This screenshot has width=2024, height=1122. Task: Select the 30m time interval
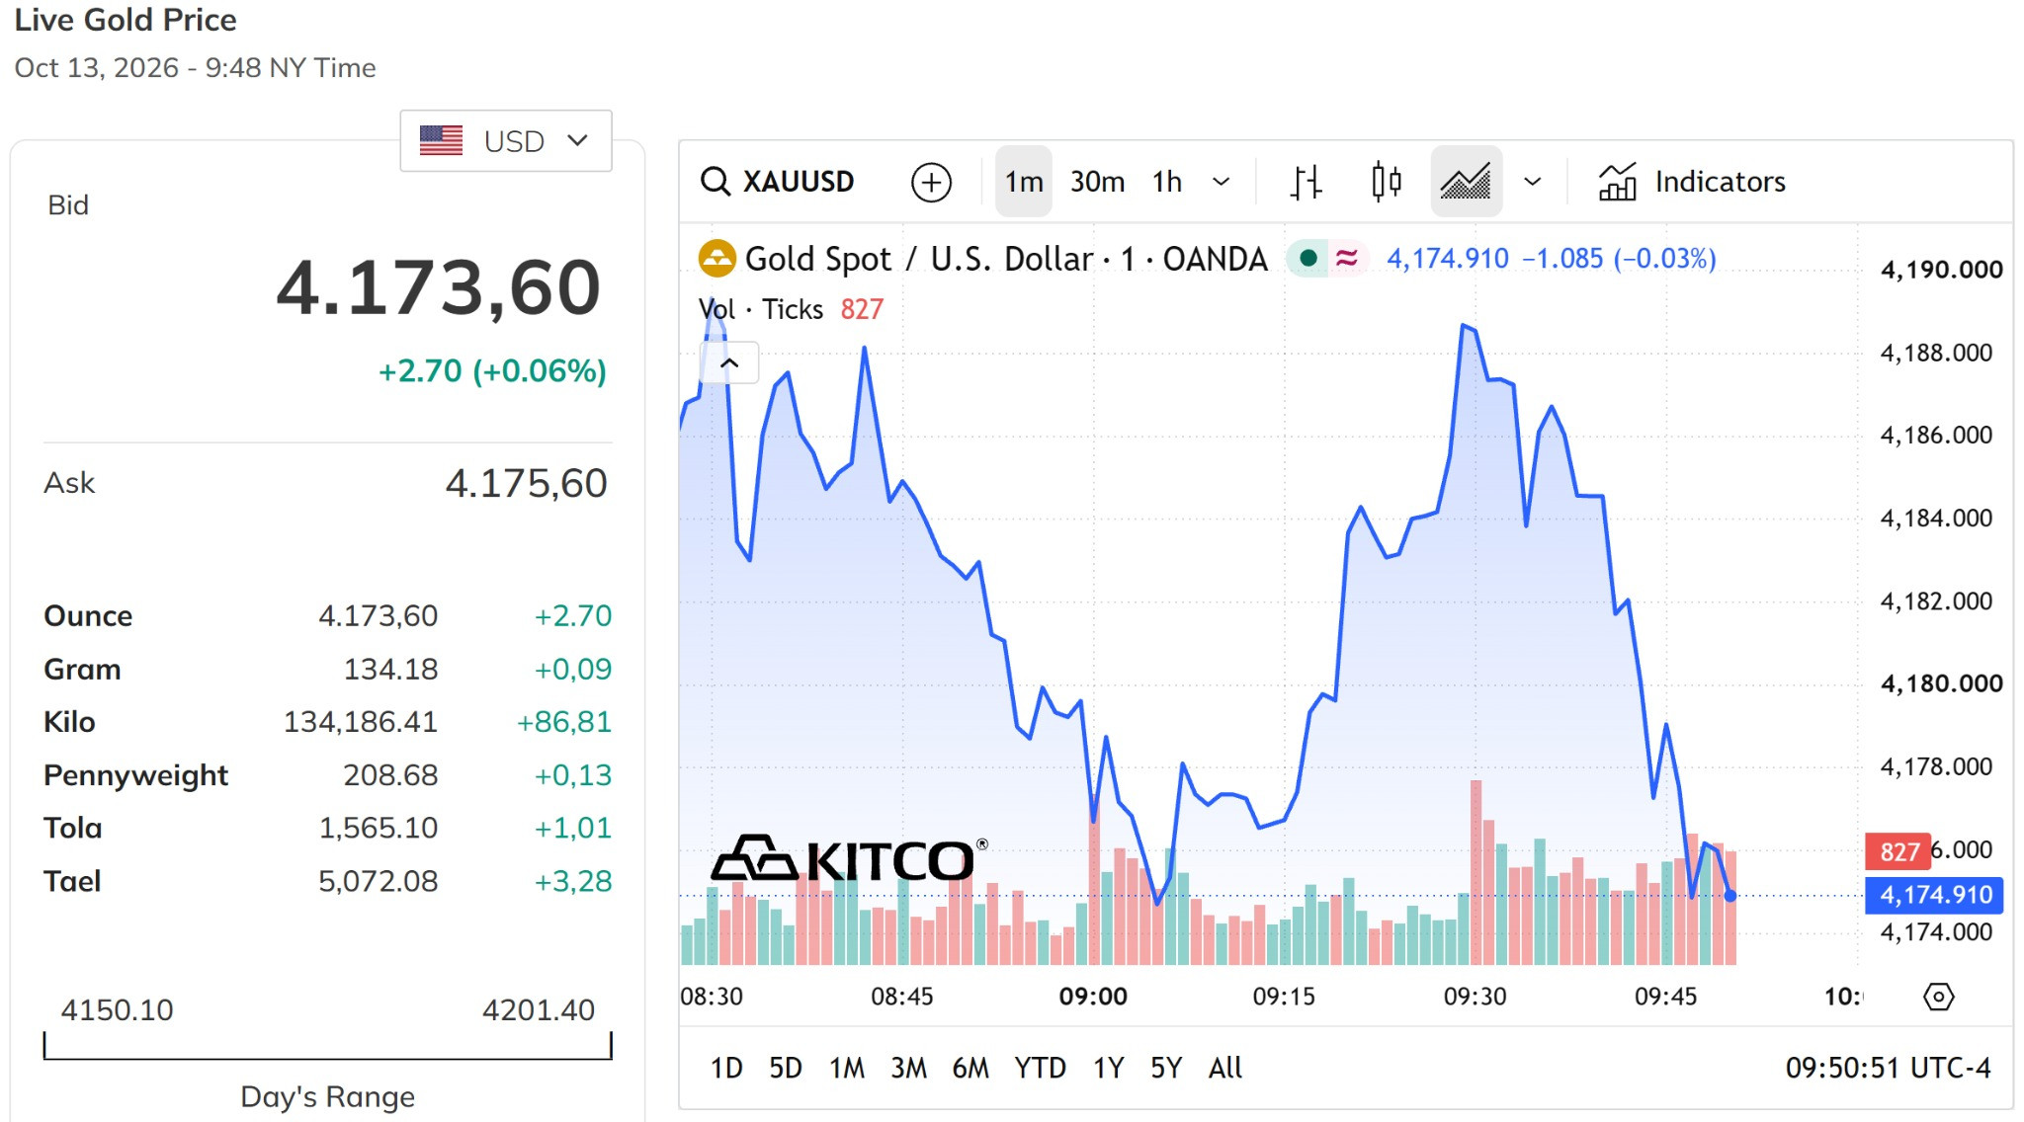click(x=1097, y=182)
